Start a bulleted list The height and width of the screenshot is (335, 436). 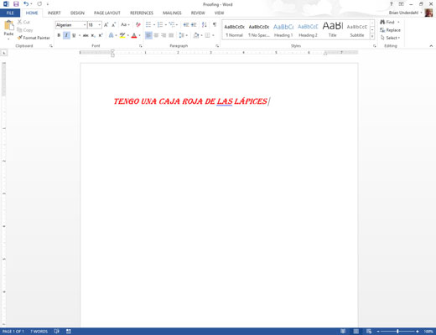pos(148,25)
